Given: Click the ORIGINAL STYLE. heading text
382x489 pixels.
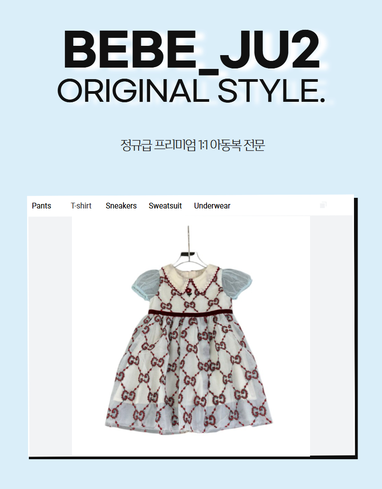Looking at the screenshot, I should pos(191,91).
